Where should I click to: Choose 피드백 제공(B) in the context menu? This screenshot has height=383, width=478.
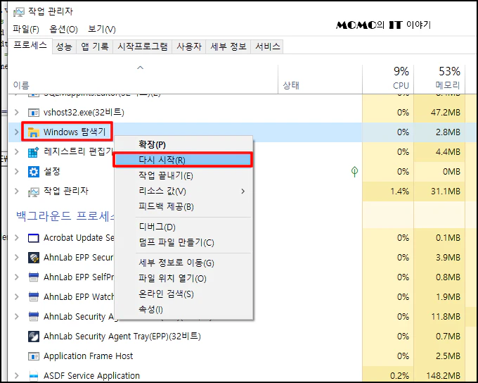[183, 207]
